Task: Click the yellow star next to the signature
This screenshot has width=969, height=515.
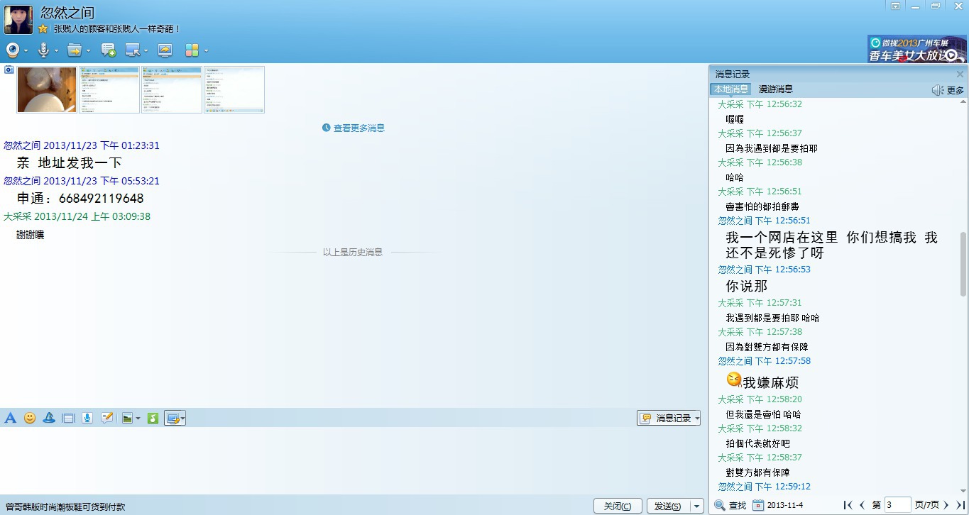Action: click(43, 29)
